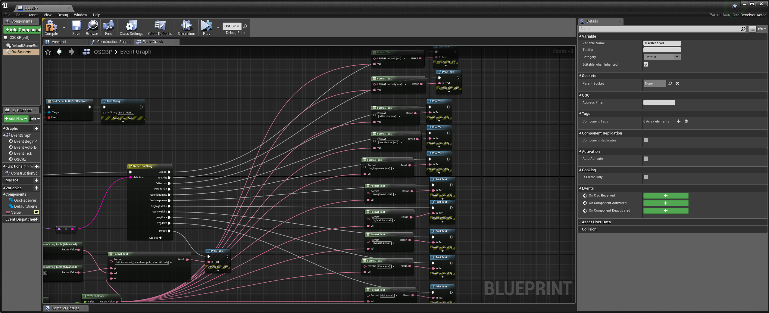Screen dimensions: 769x313
Task: Add a new graph with plus icon
Action: pyautogui.click(x=36, y=129)
